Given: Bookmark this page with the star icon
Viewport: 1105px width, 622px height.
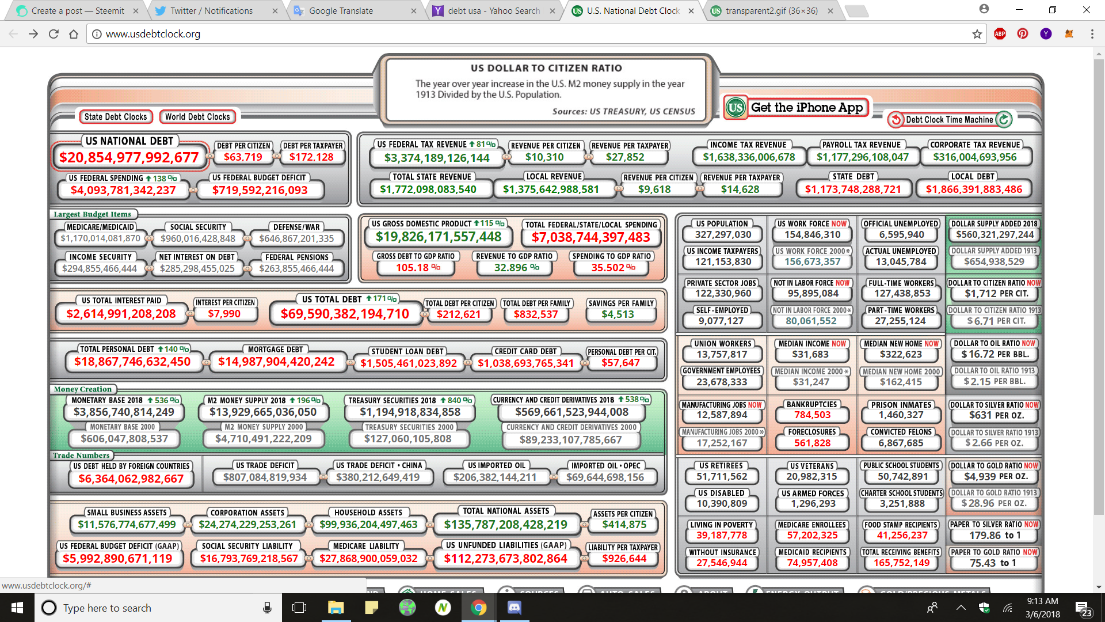Looking at the screenshot, I should tap(977, 34).
